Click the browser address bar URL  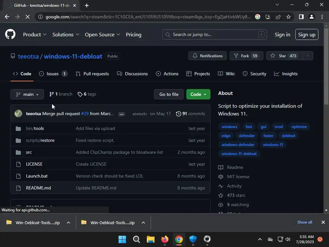pos(148,17)
